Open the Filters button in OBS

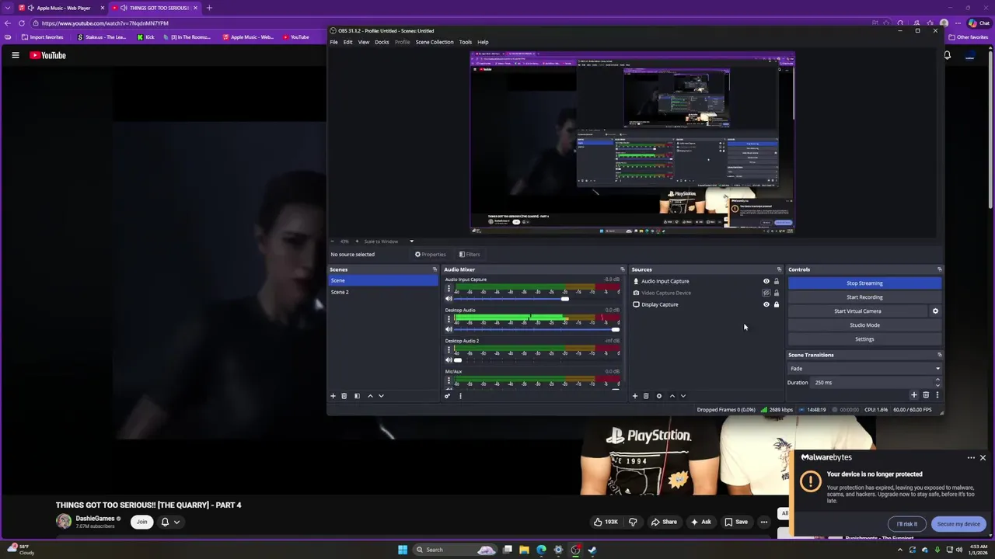(470, 254)
